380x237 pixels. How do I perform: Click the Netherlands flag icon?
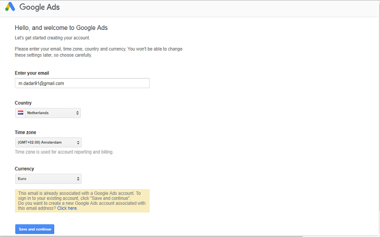20,113
